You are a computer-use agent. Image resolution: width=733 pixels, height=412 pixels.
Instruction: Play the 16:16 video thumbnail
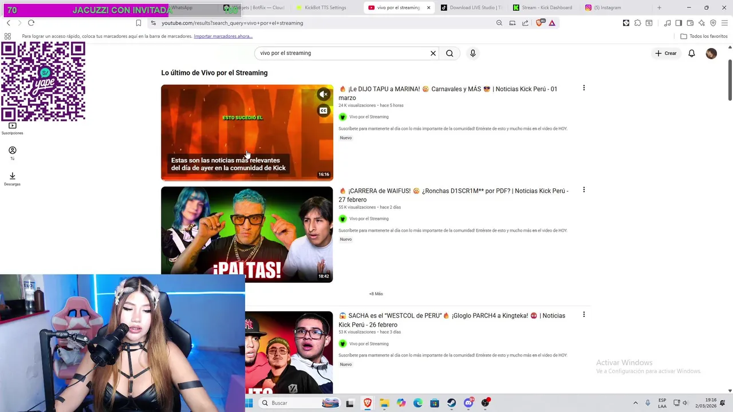click(x=247, y=133)
